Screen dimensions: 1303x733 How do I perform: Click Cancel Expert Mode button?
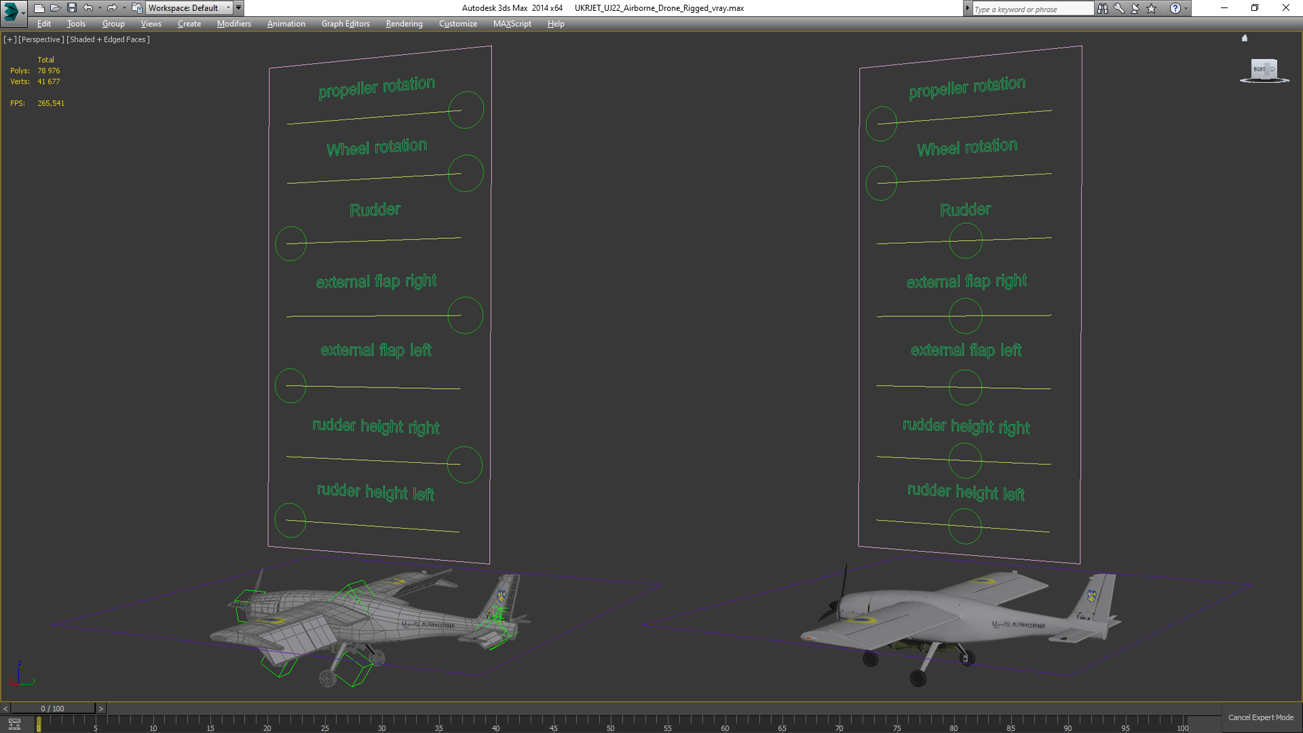[1260, 717]
